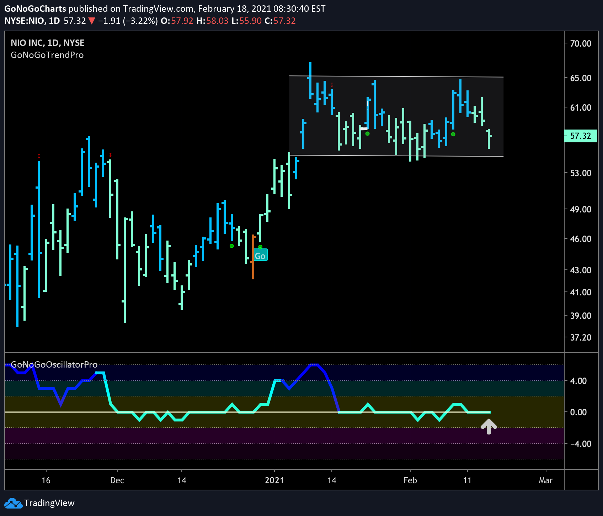
Task: Click the L:55.90 low value
Action: click(246, 21)
